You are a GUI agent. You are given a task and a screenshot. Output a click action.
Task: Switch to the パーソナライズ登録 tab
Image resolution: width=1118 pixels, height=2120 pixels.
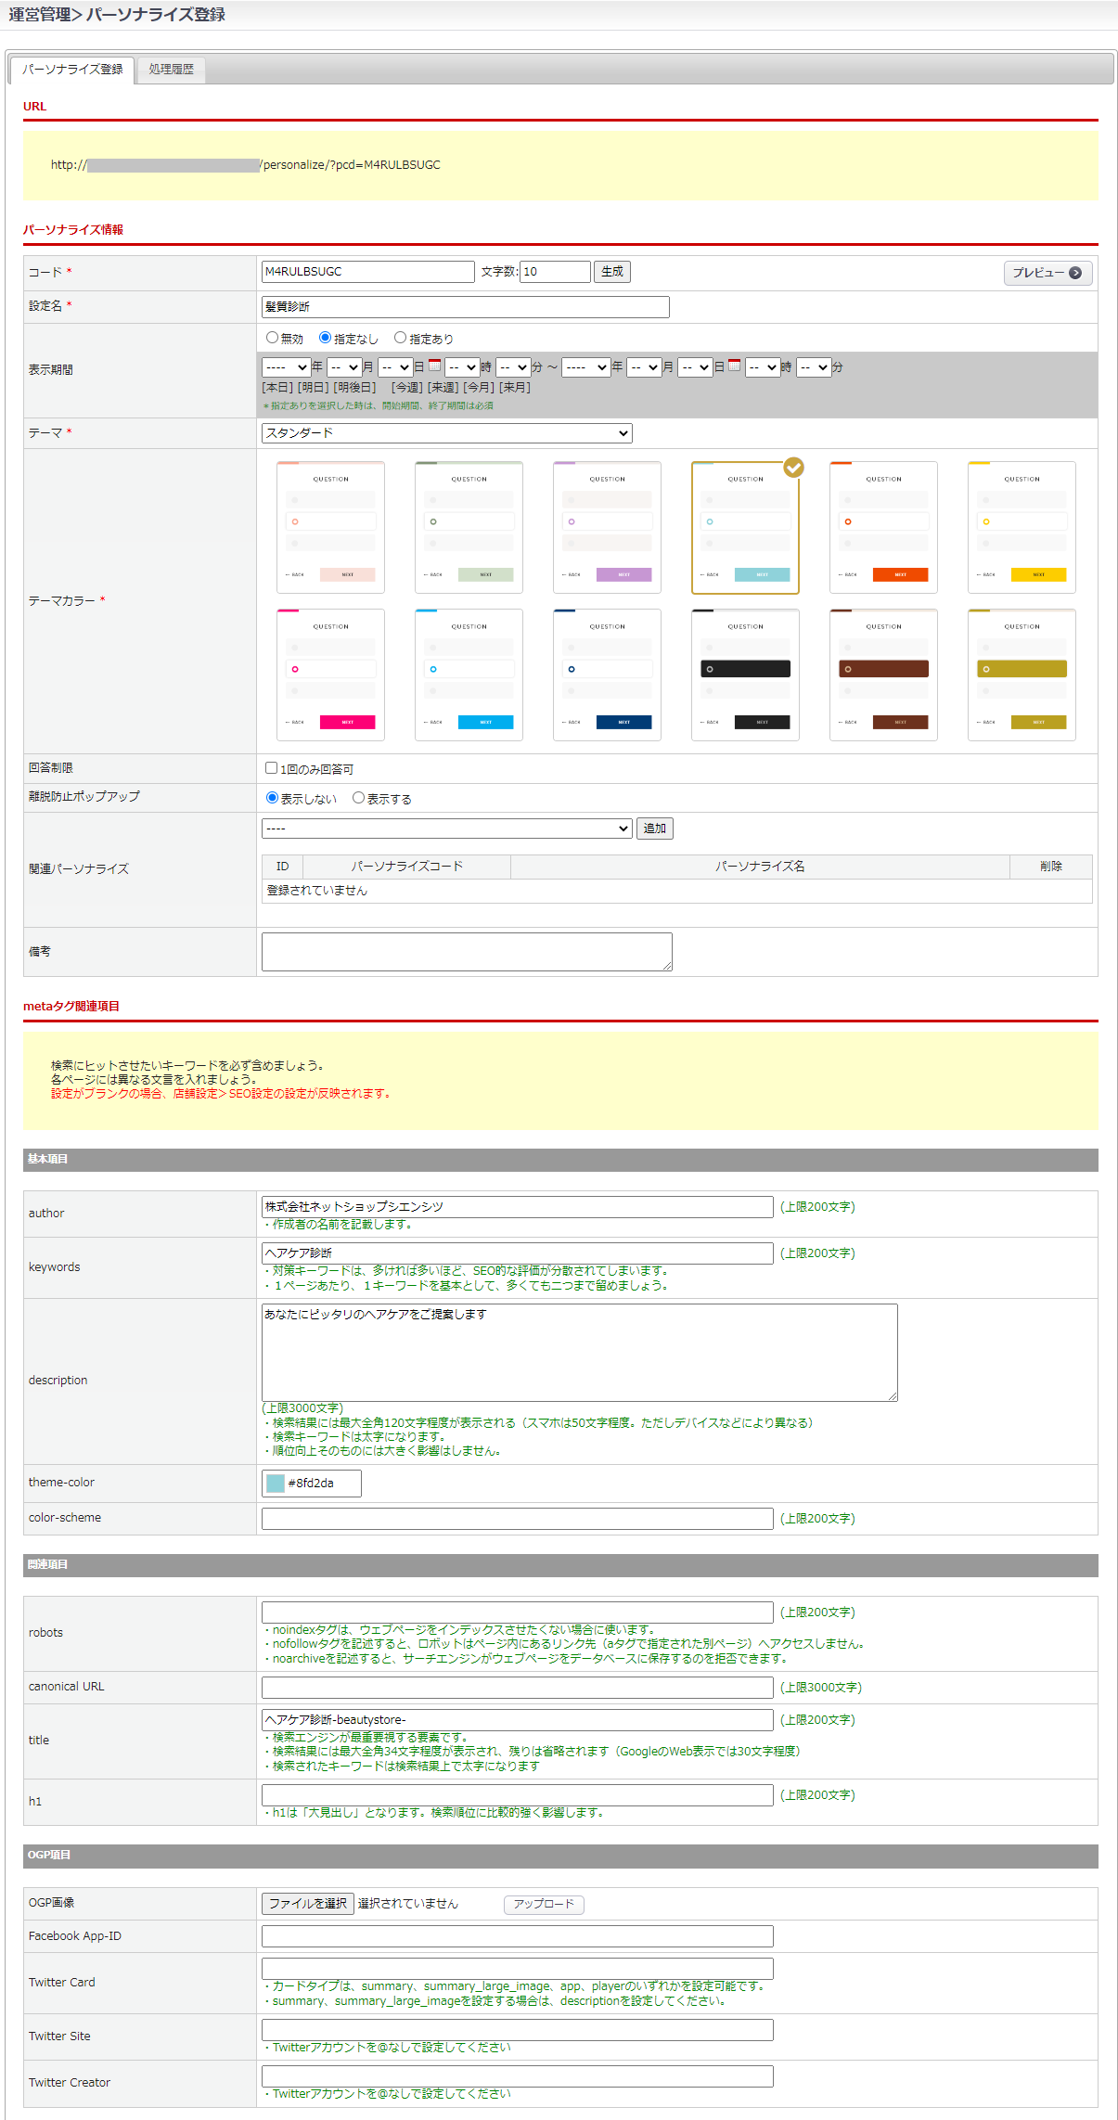coord(72,70)
